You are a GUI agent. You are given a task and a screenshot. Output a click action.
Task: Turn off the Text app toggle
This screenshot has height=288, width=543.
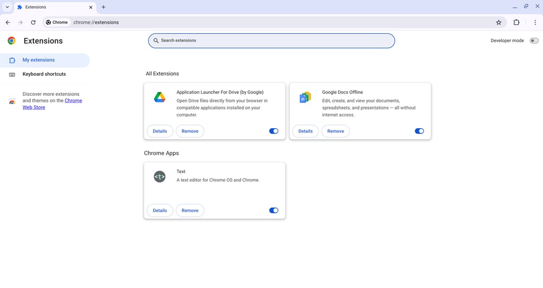274,210
